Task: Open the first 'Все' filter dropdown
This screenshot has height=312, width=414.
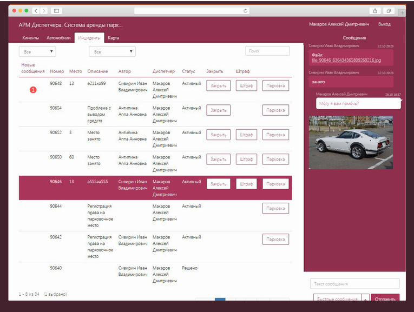Action: (x=37, y=52)
